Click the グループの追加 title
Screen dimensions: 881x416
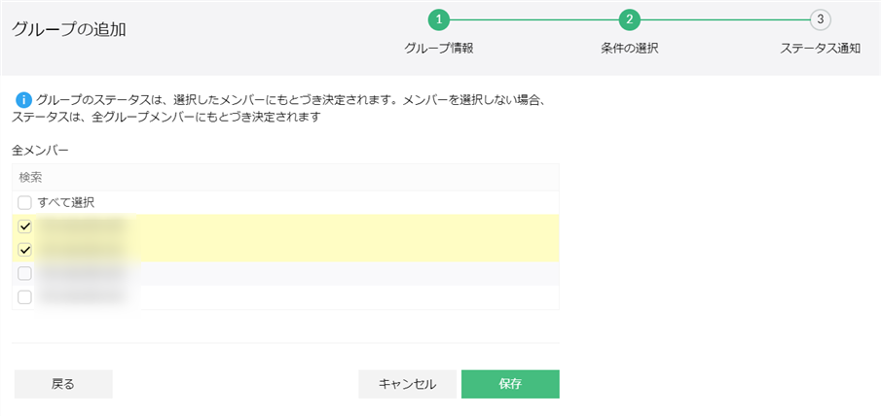69,29
